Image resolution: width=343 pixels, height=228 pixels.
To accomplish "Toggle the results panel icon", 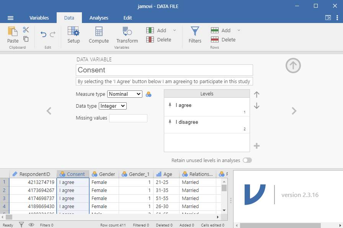I will point(328,18).
